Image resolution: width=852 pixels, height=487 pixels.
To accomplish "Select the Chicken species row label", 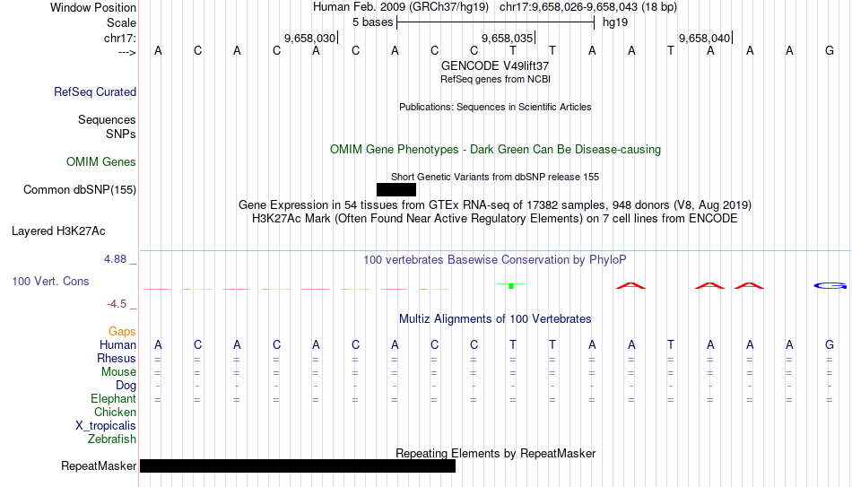I will (115, 412).
